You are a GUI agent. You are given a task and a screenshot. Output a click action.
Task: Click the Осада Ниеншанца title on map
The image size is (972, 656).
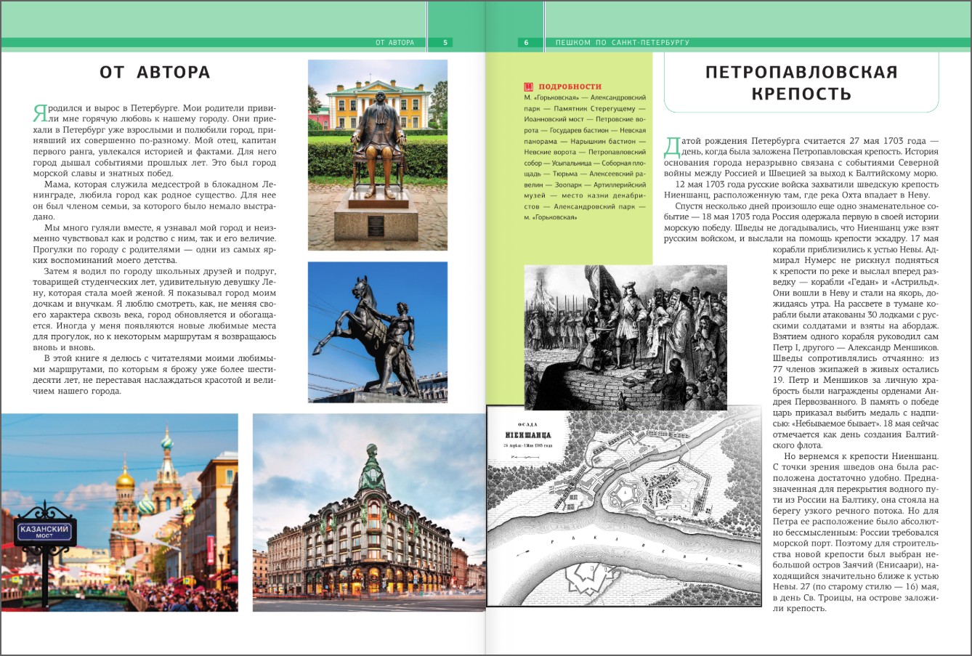click(x=519, y=434)
